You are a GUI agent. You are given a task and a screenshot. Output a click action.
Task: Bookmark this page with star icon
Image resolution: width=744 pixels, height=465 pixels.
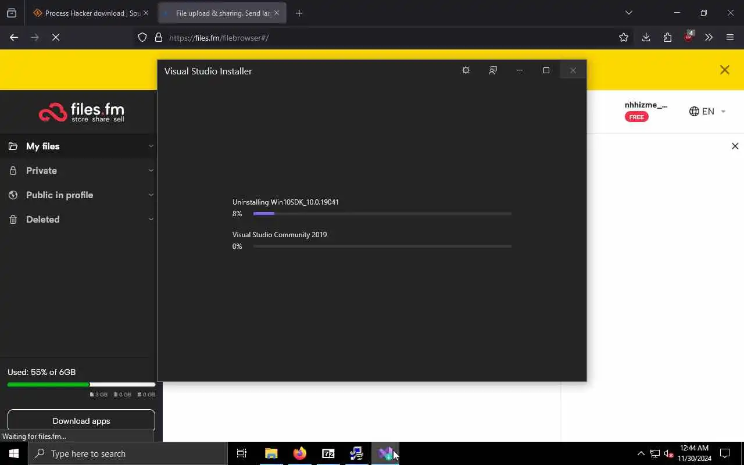point(624,37)
